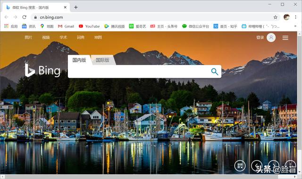Close the Bing search tab

[65, 8]
